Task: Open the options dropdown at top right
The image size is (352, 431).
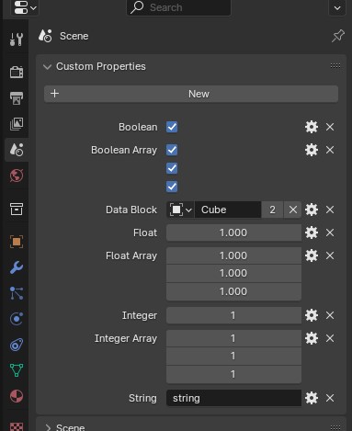Action: 337,7
